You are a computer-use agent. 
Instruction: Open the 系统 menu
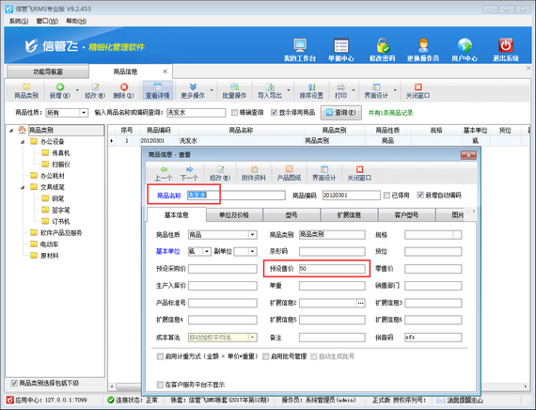pos(19,21)
